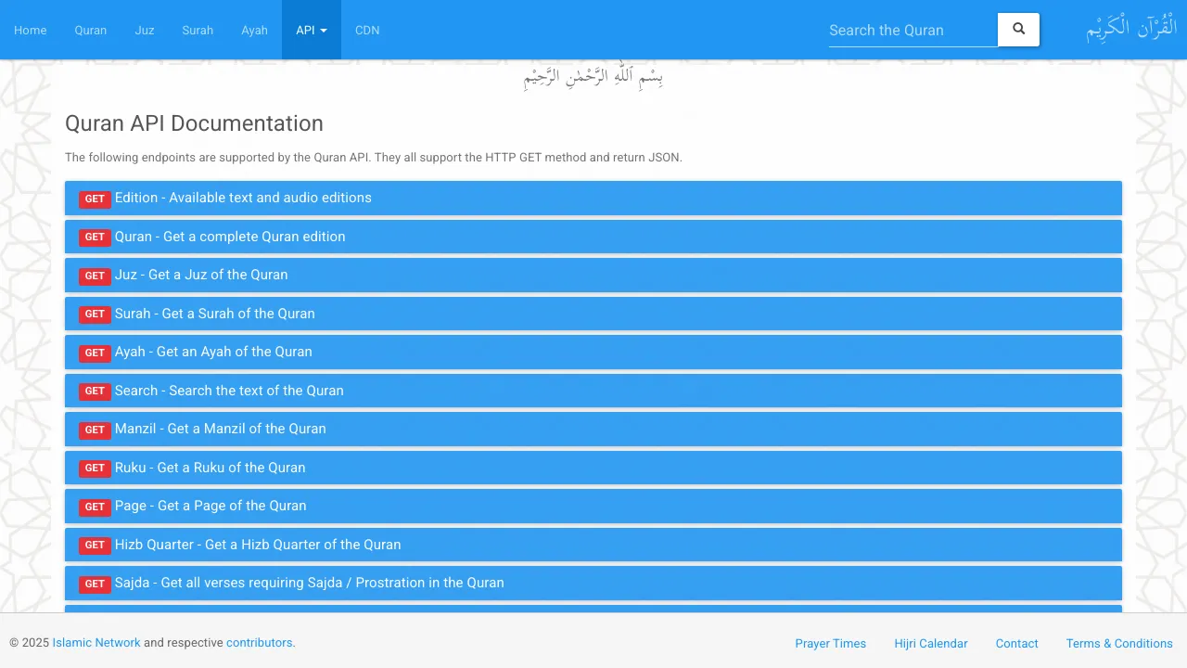
Task: Expand the Ruku endpoint section
Action: 593,468
